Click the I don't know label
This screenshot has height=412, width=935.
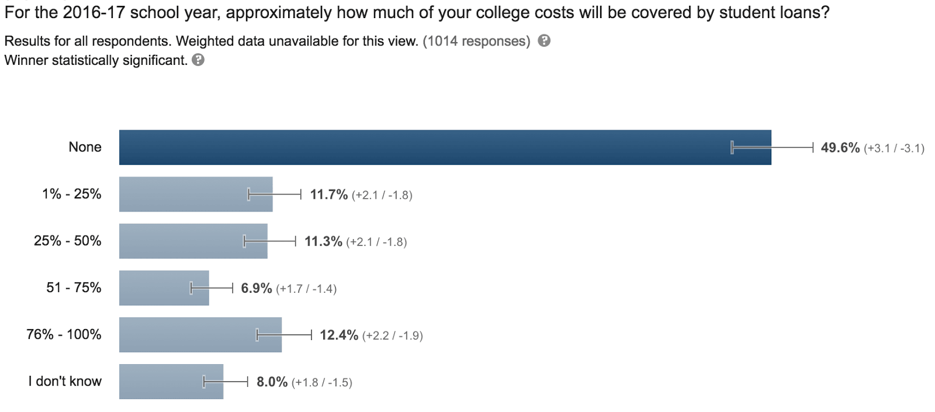pos(65,381)
